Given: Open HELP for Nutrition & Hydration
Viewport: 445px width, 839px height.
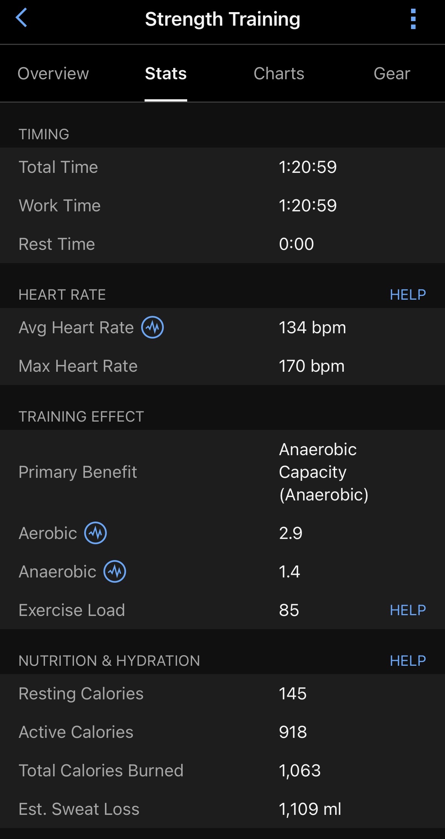Looking at the screenshot, I should click(x=408, y=661).
